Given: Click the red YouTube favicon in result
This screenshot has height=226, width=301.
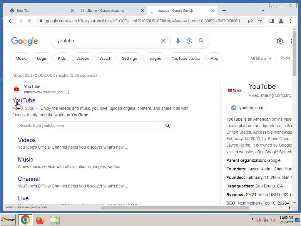Looking at the screenshot, I should click(16, 89).
